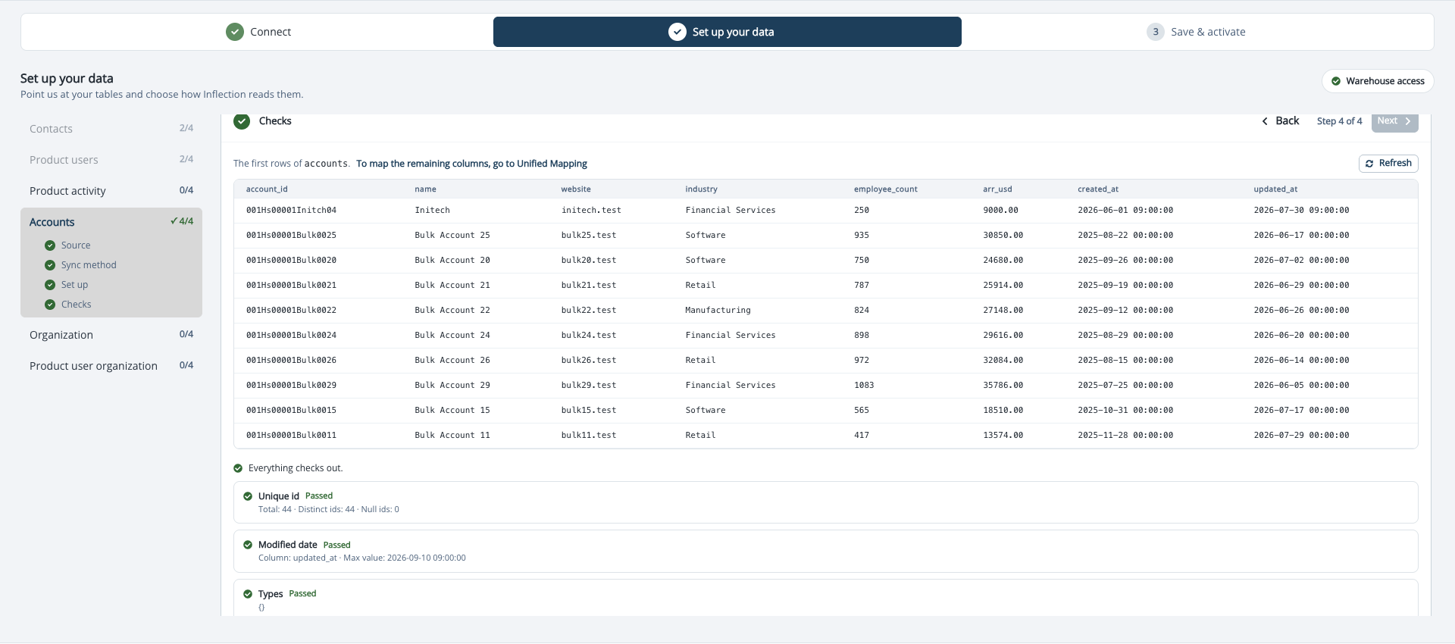1455x644 pixels.
Task: Go to the Save & activate step
Action: tap(1196, 32)
